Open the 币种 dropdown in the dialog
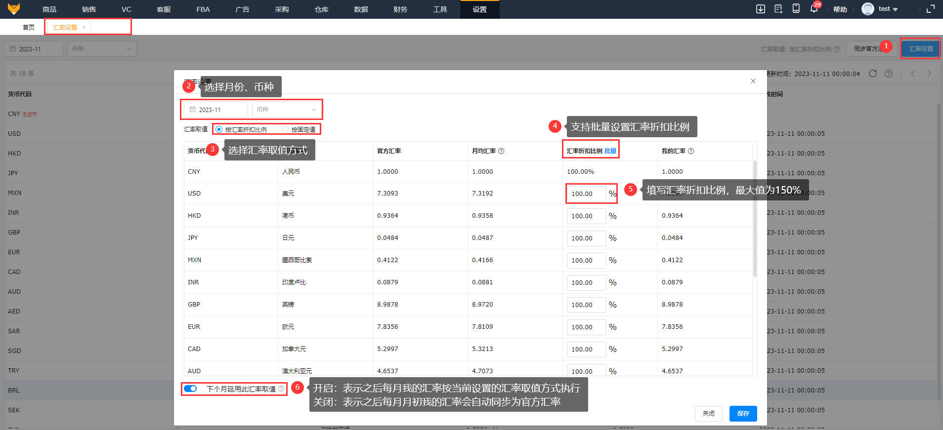The image size is (943, 430). tap(286, 110)
